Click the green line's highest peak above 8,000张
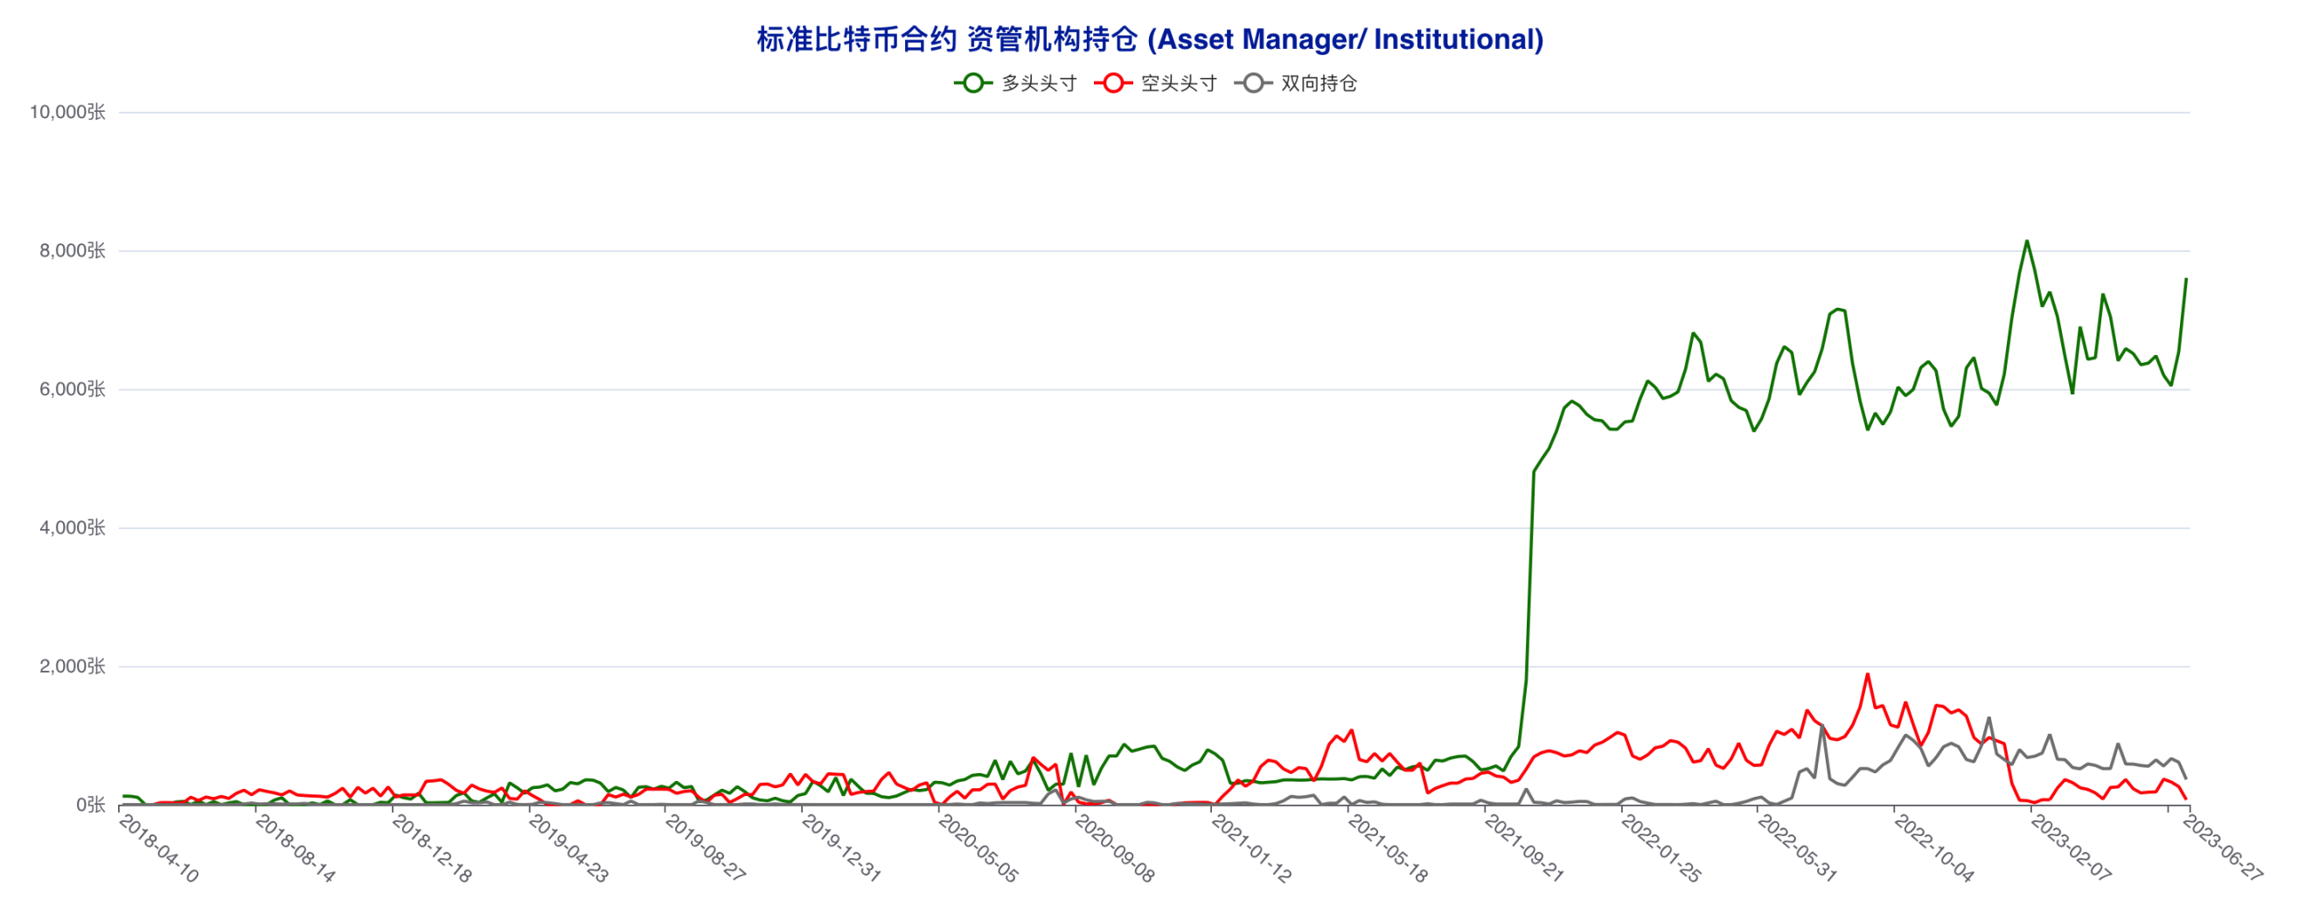This screenshot has width=2298, height=907. click(2027, 241)
